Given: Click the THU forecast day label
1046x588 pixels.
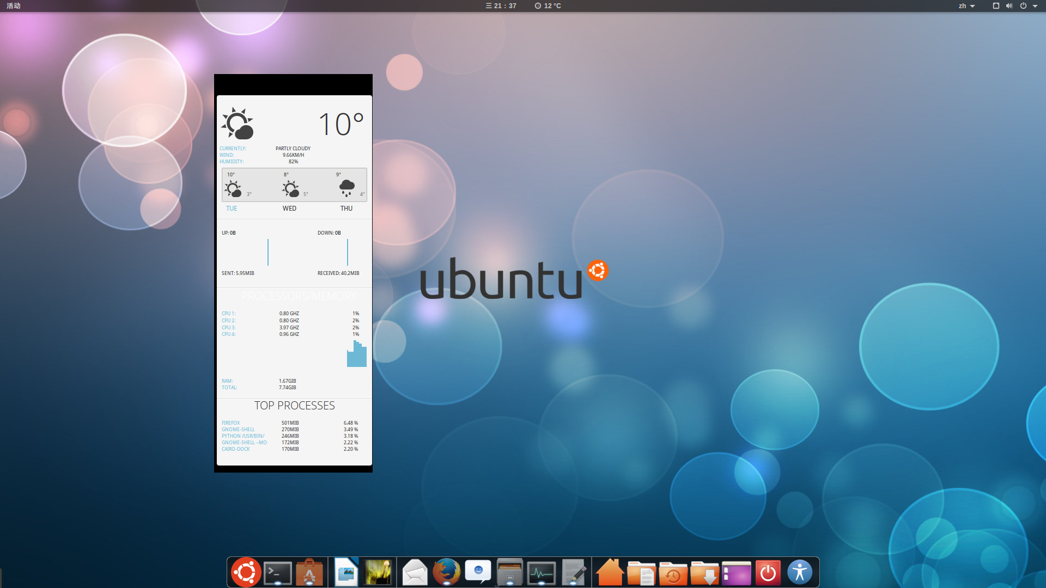Looking at the screenshot, I should [346, 209].
